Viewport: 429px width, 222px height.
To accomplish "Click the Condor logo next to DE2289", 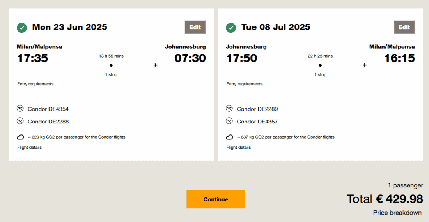I will pos(230,109).
